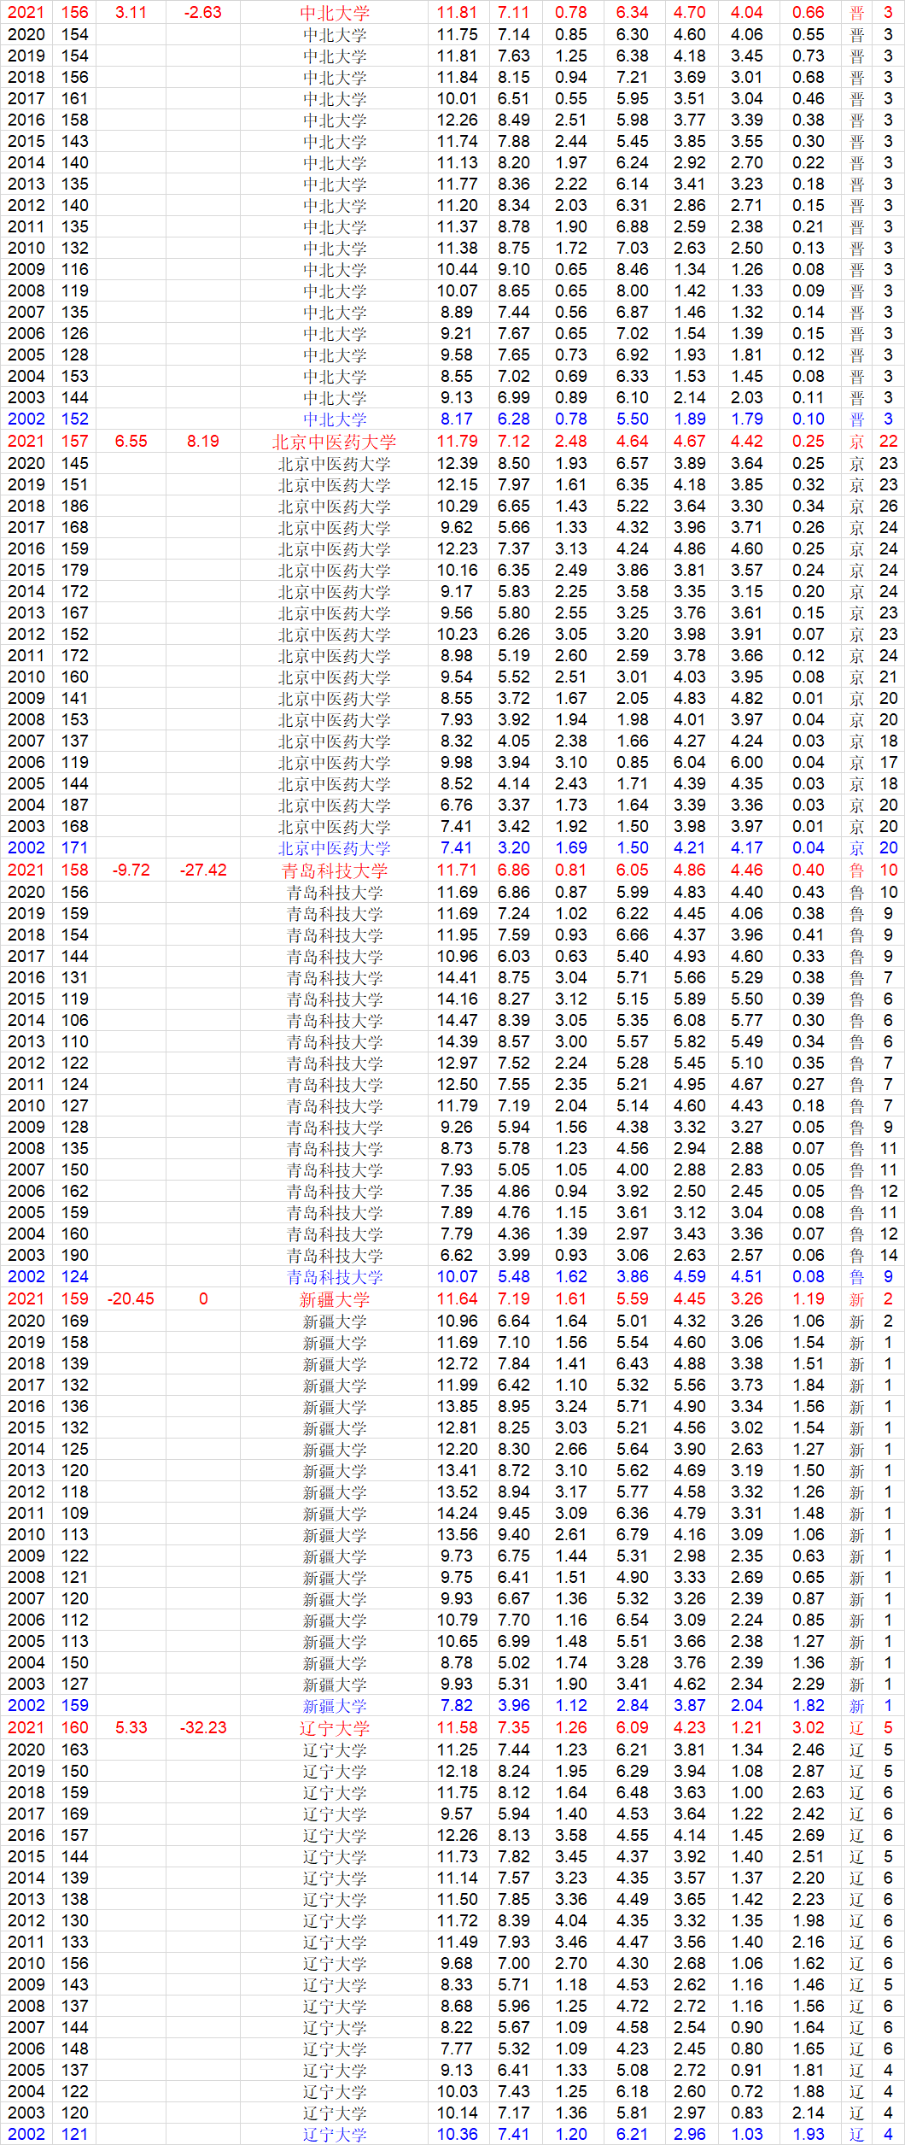Click the red 辽宁大学 name cell
905x2145 pixels.
335,1728
